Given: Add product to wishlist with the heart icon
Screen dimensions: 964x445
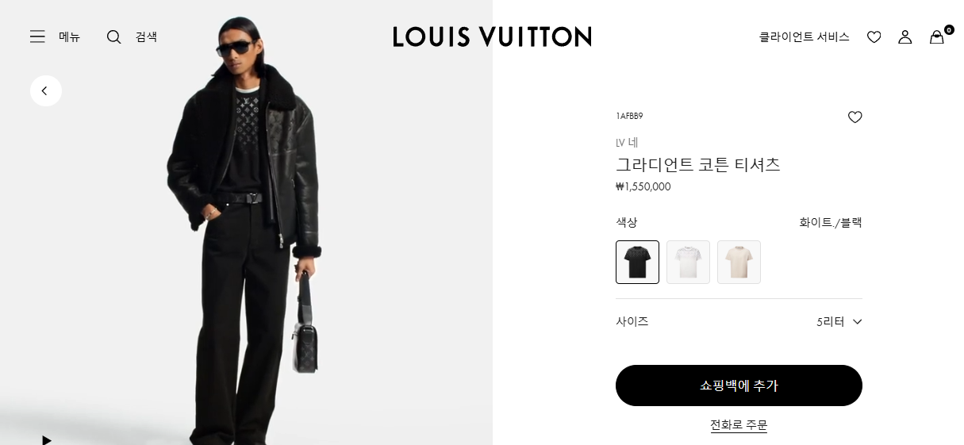Looking at the screenshot, I should [855, 117].
